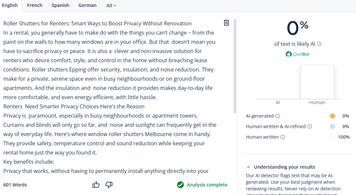Click the light blue AI-refined color dot

pos(332,127)
